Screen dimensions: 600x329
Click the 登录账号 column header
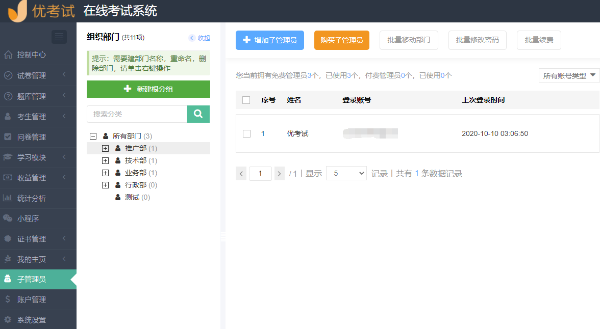(x=357, y=100)
